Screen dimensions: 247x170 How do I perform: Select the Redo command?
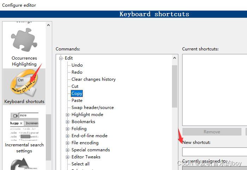tap(77, 72)
